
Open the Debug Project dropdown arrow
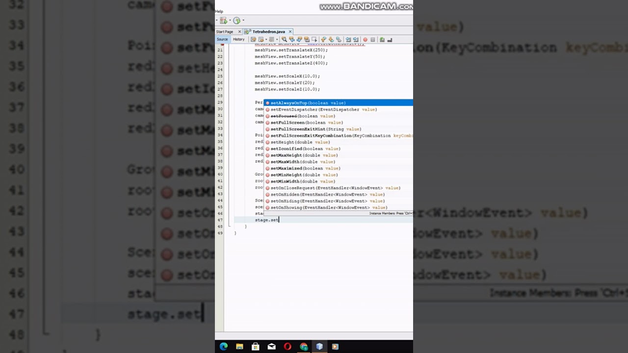[x=230, y=20]
